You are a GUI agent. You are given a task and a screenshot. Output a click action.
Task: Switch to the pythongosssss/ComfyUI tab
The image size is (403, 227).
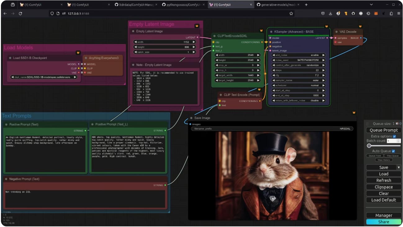tap(183, 5)
